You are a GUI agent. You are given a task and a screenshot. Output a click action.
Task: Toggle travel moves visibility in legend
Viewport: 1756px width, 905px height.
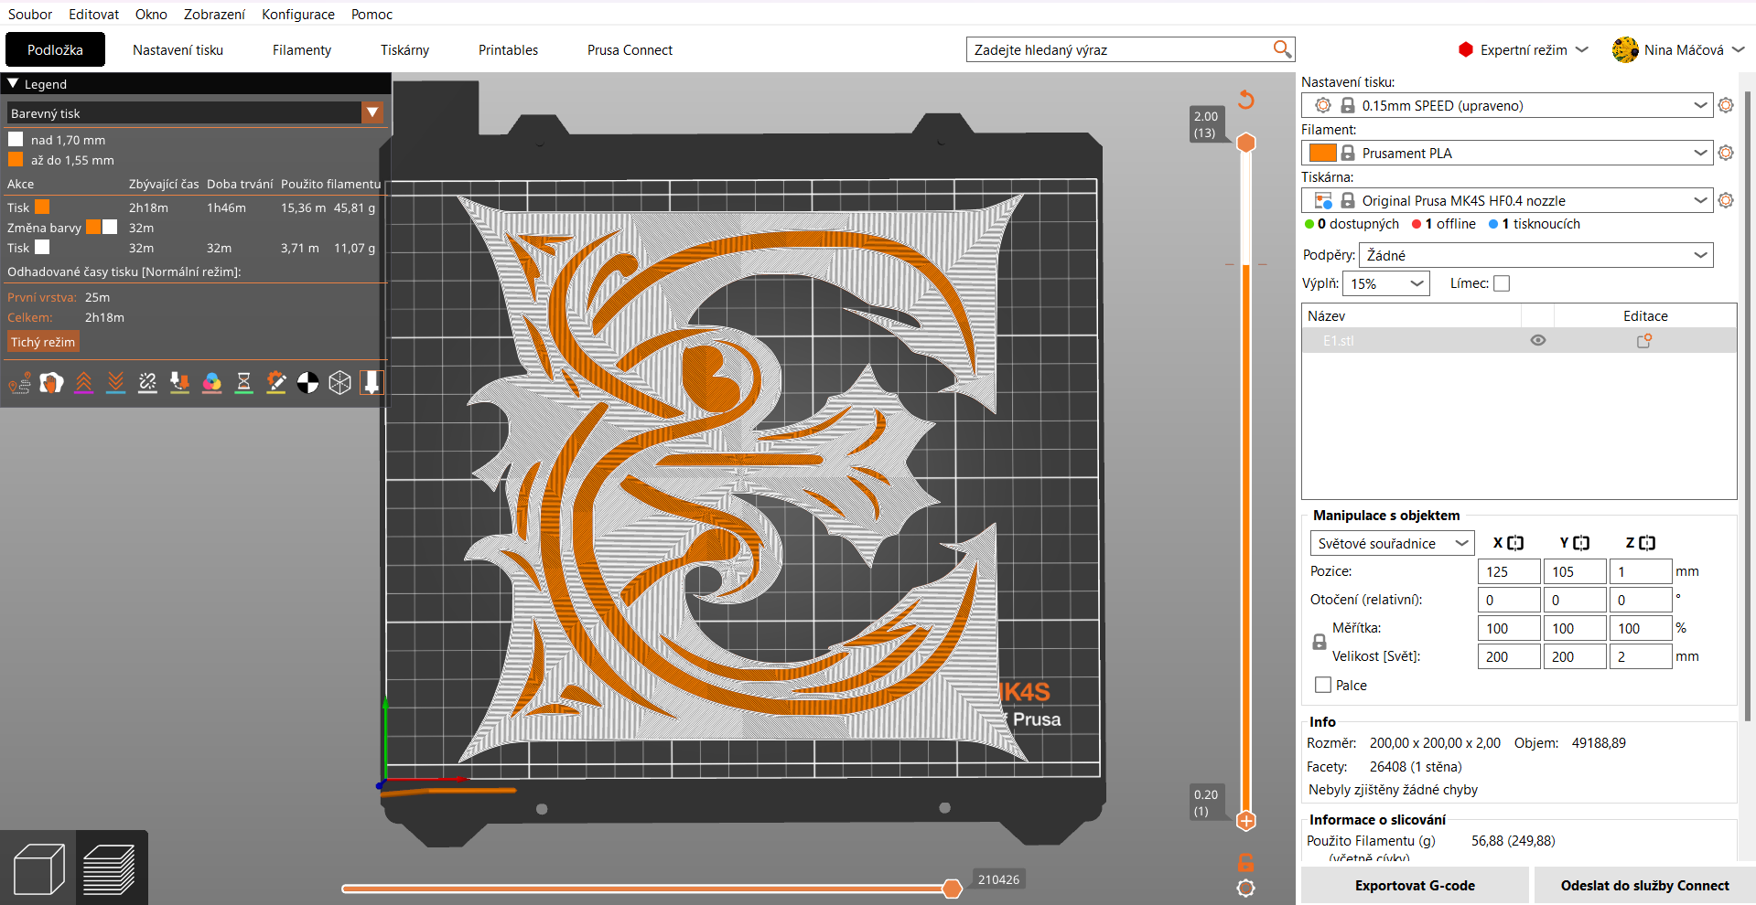tap(20, 383)
